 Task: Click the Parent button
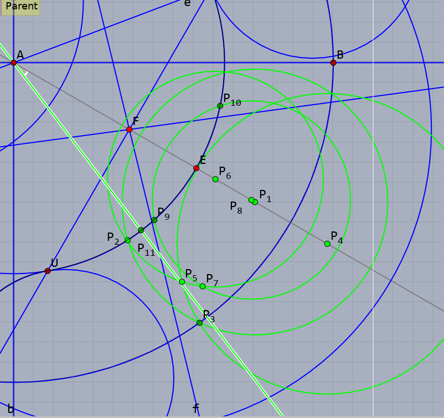coord(21,7)
